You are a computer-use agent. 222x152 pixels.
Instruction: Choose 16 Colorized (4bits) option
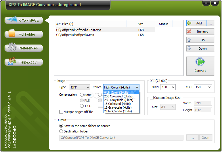click(121, 104)
